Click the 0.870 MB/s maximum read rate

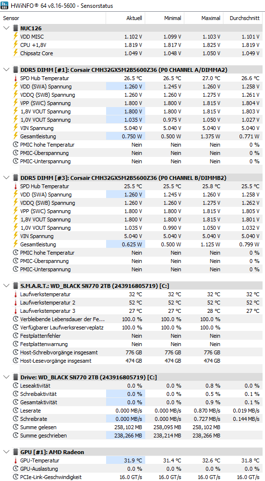click(207, 411)
